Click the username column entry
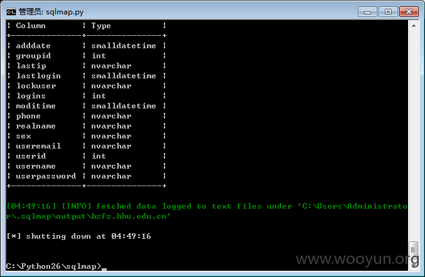The height and width of the screenshot is (277, 425). click(x=36, y=166)
